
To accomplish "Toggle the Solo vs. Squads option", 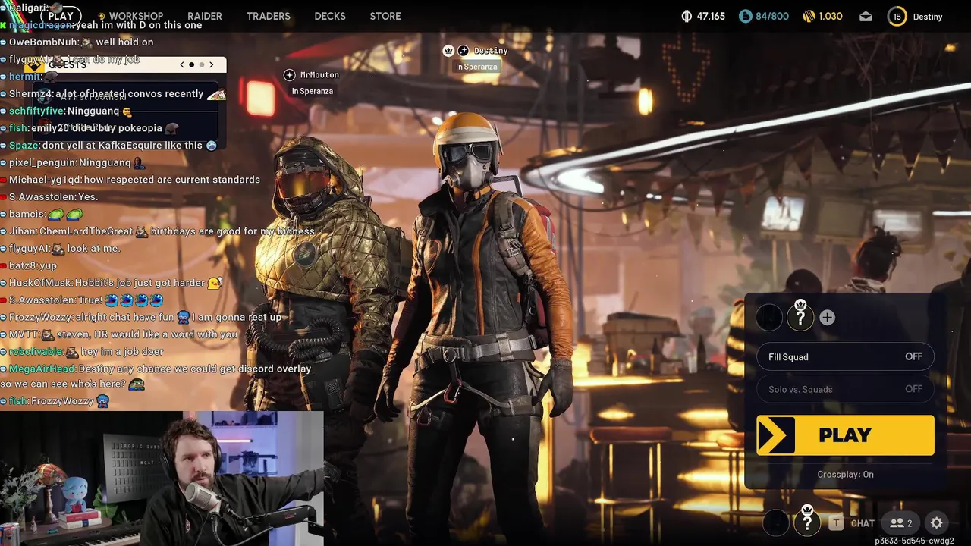I will click(845, 389).
